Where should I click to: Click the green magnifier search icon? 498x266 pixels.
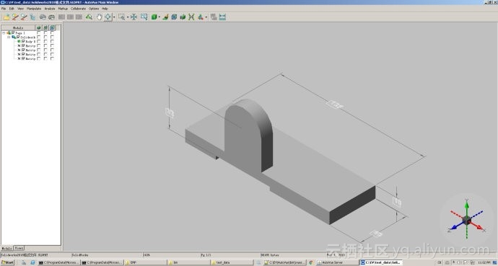(x=89, y=17)
